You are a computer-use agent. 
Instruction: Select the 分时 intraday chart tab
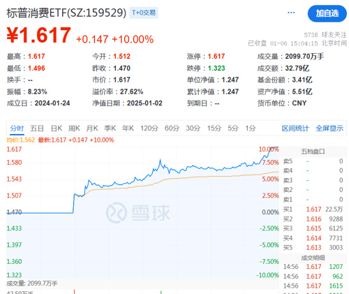17,128
